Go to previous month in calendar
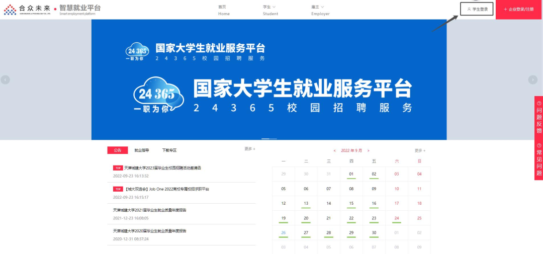The image size is (543, 254). pos(335,150)
